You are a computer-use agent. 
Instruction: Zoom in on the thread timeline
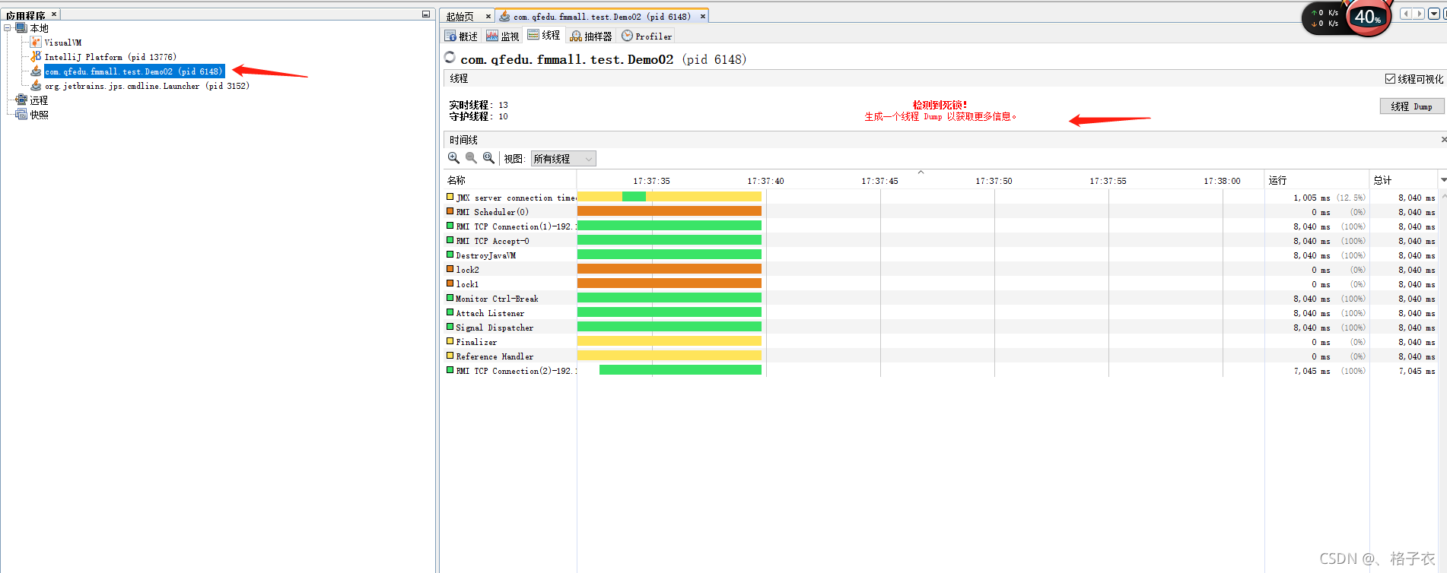tap(453, 158)
